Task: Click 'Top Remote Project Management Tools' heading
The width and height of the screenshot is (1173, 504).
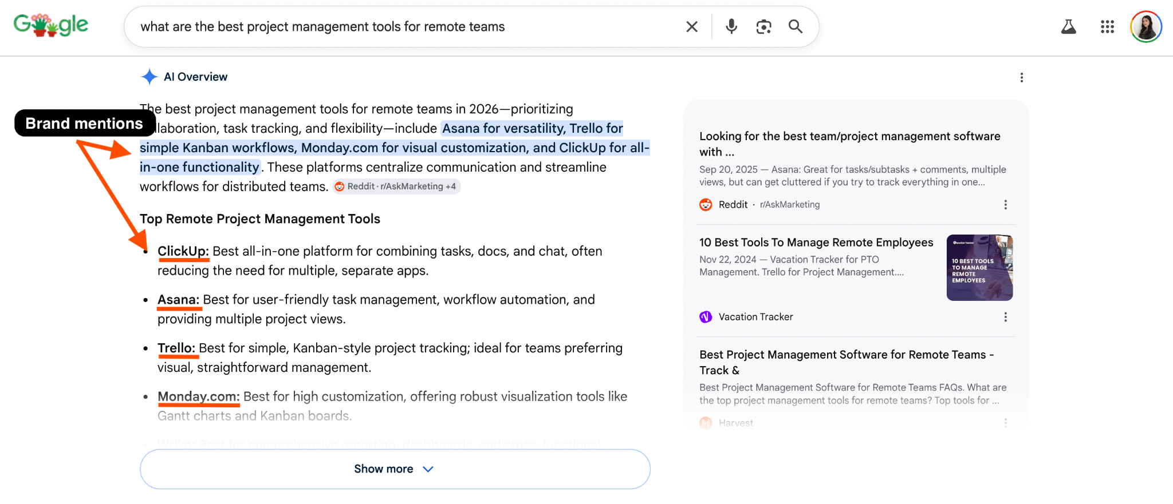Action: (260, 219)
